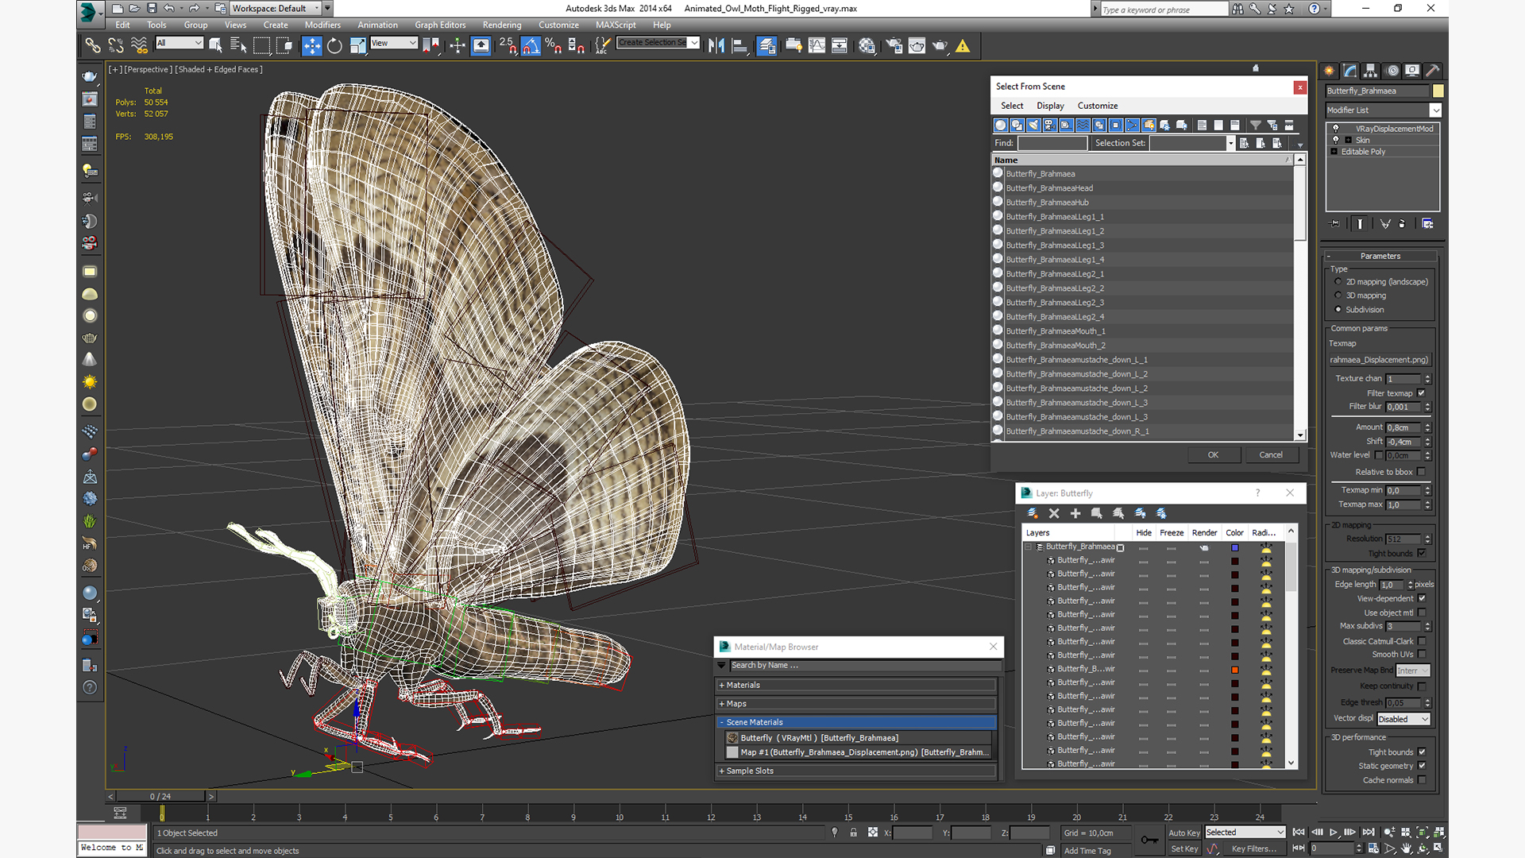Open the Curve Editor icon
This screenshot has height=858, width=1525.
816,46
